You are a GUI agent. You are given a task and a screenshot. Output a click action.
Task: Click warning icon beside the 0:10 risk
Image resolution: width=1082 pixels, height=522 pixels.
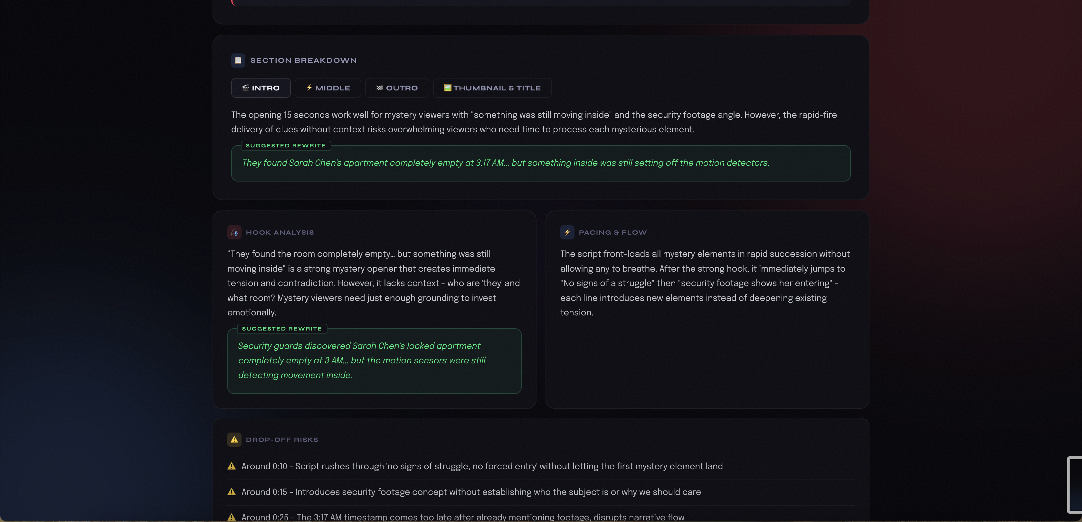[x=232, y=466]
